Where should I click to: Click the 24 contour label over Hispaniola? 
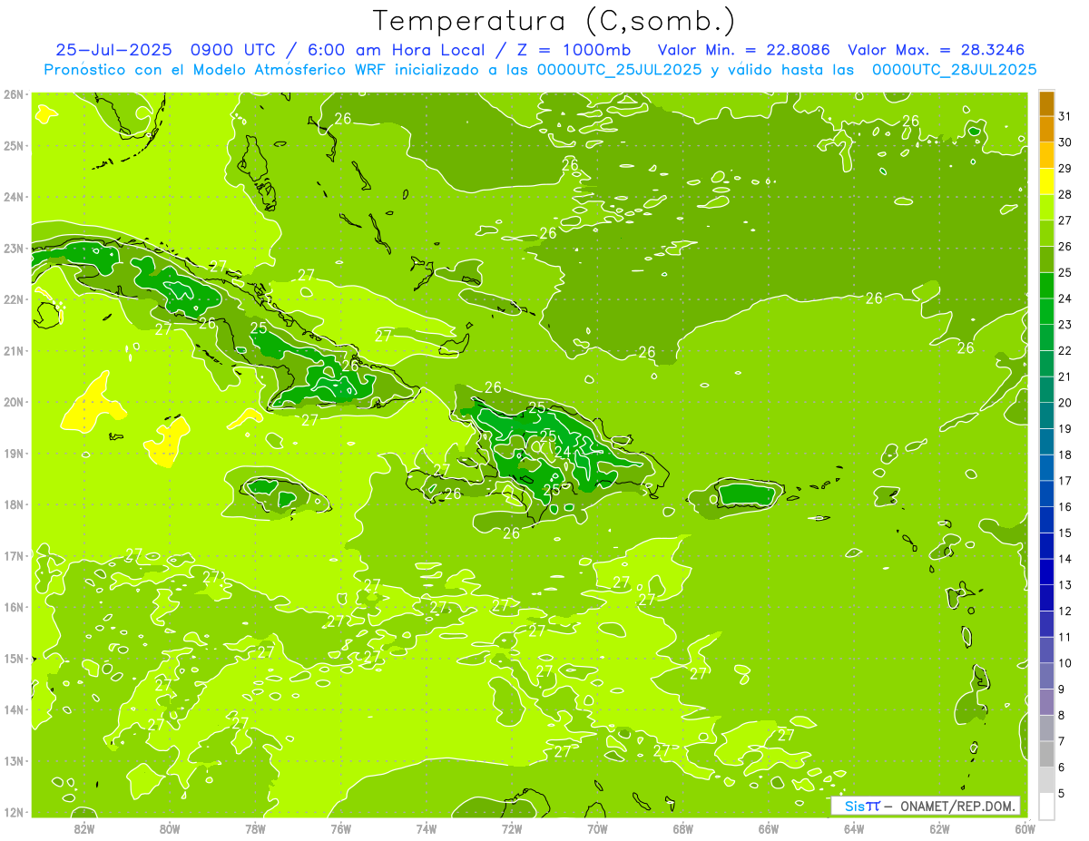pyautogui.click(x=563, y=451)
